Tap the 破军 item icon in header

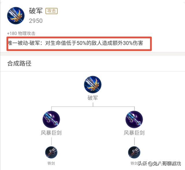pos(16,16)
